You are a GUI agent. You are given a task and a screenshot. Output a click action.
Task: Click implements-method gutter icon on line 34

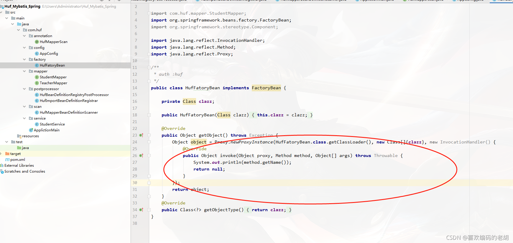tap(141, 210)
